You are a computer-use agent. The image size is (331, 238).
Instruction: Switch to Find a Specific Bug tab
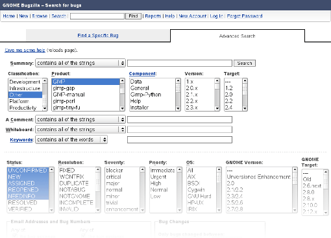click(98, 36)
